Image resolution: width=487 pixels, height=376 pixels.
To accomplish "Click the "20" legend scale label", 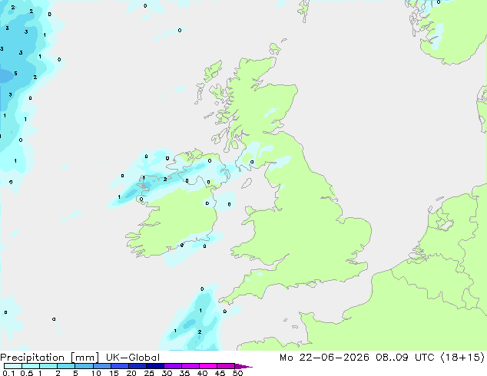I will [x=131, y=373].
